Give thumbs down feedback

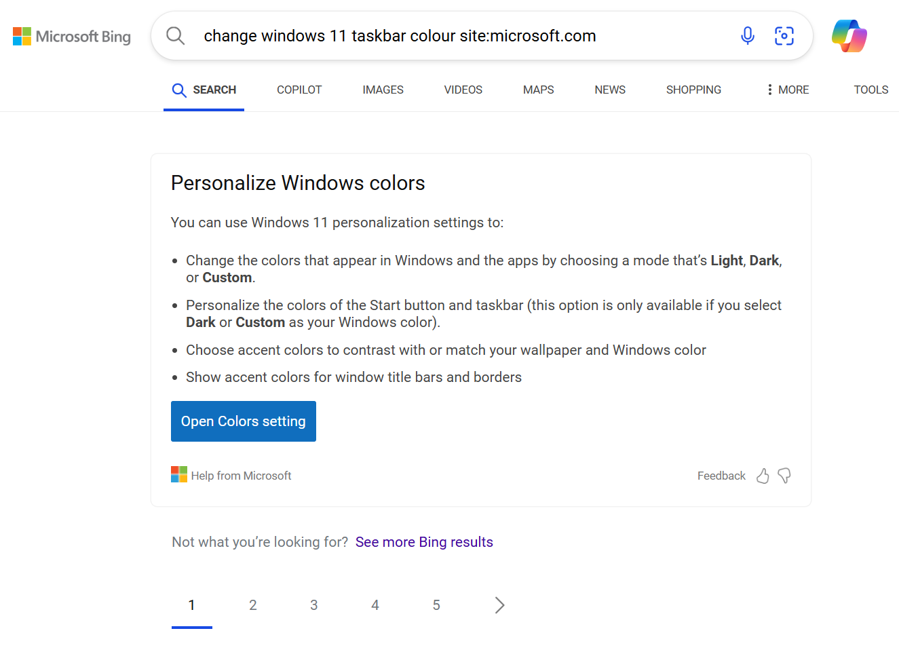784,476
